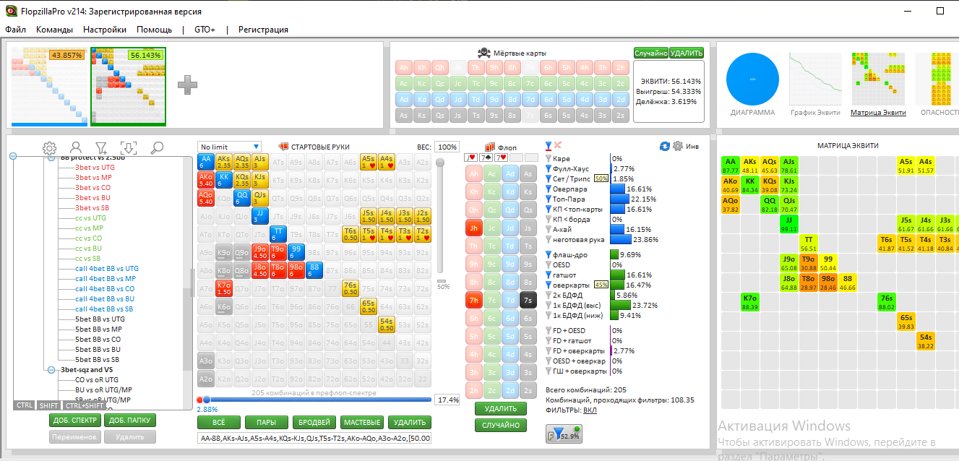Image resolution: width=959 pixels, height=461 pixels.
Task: Open the Настройки menu
Action: pos(105,30)
